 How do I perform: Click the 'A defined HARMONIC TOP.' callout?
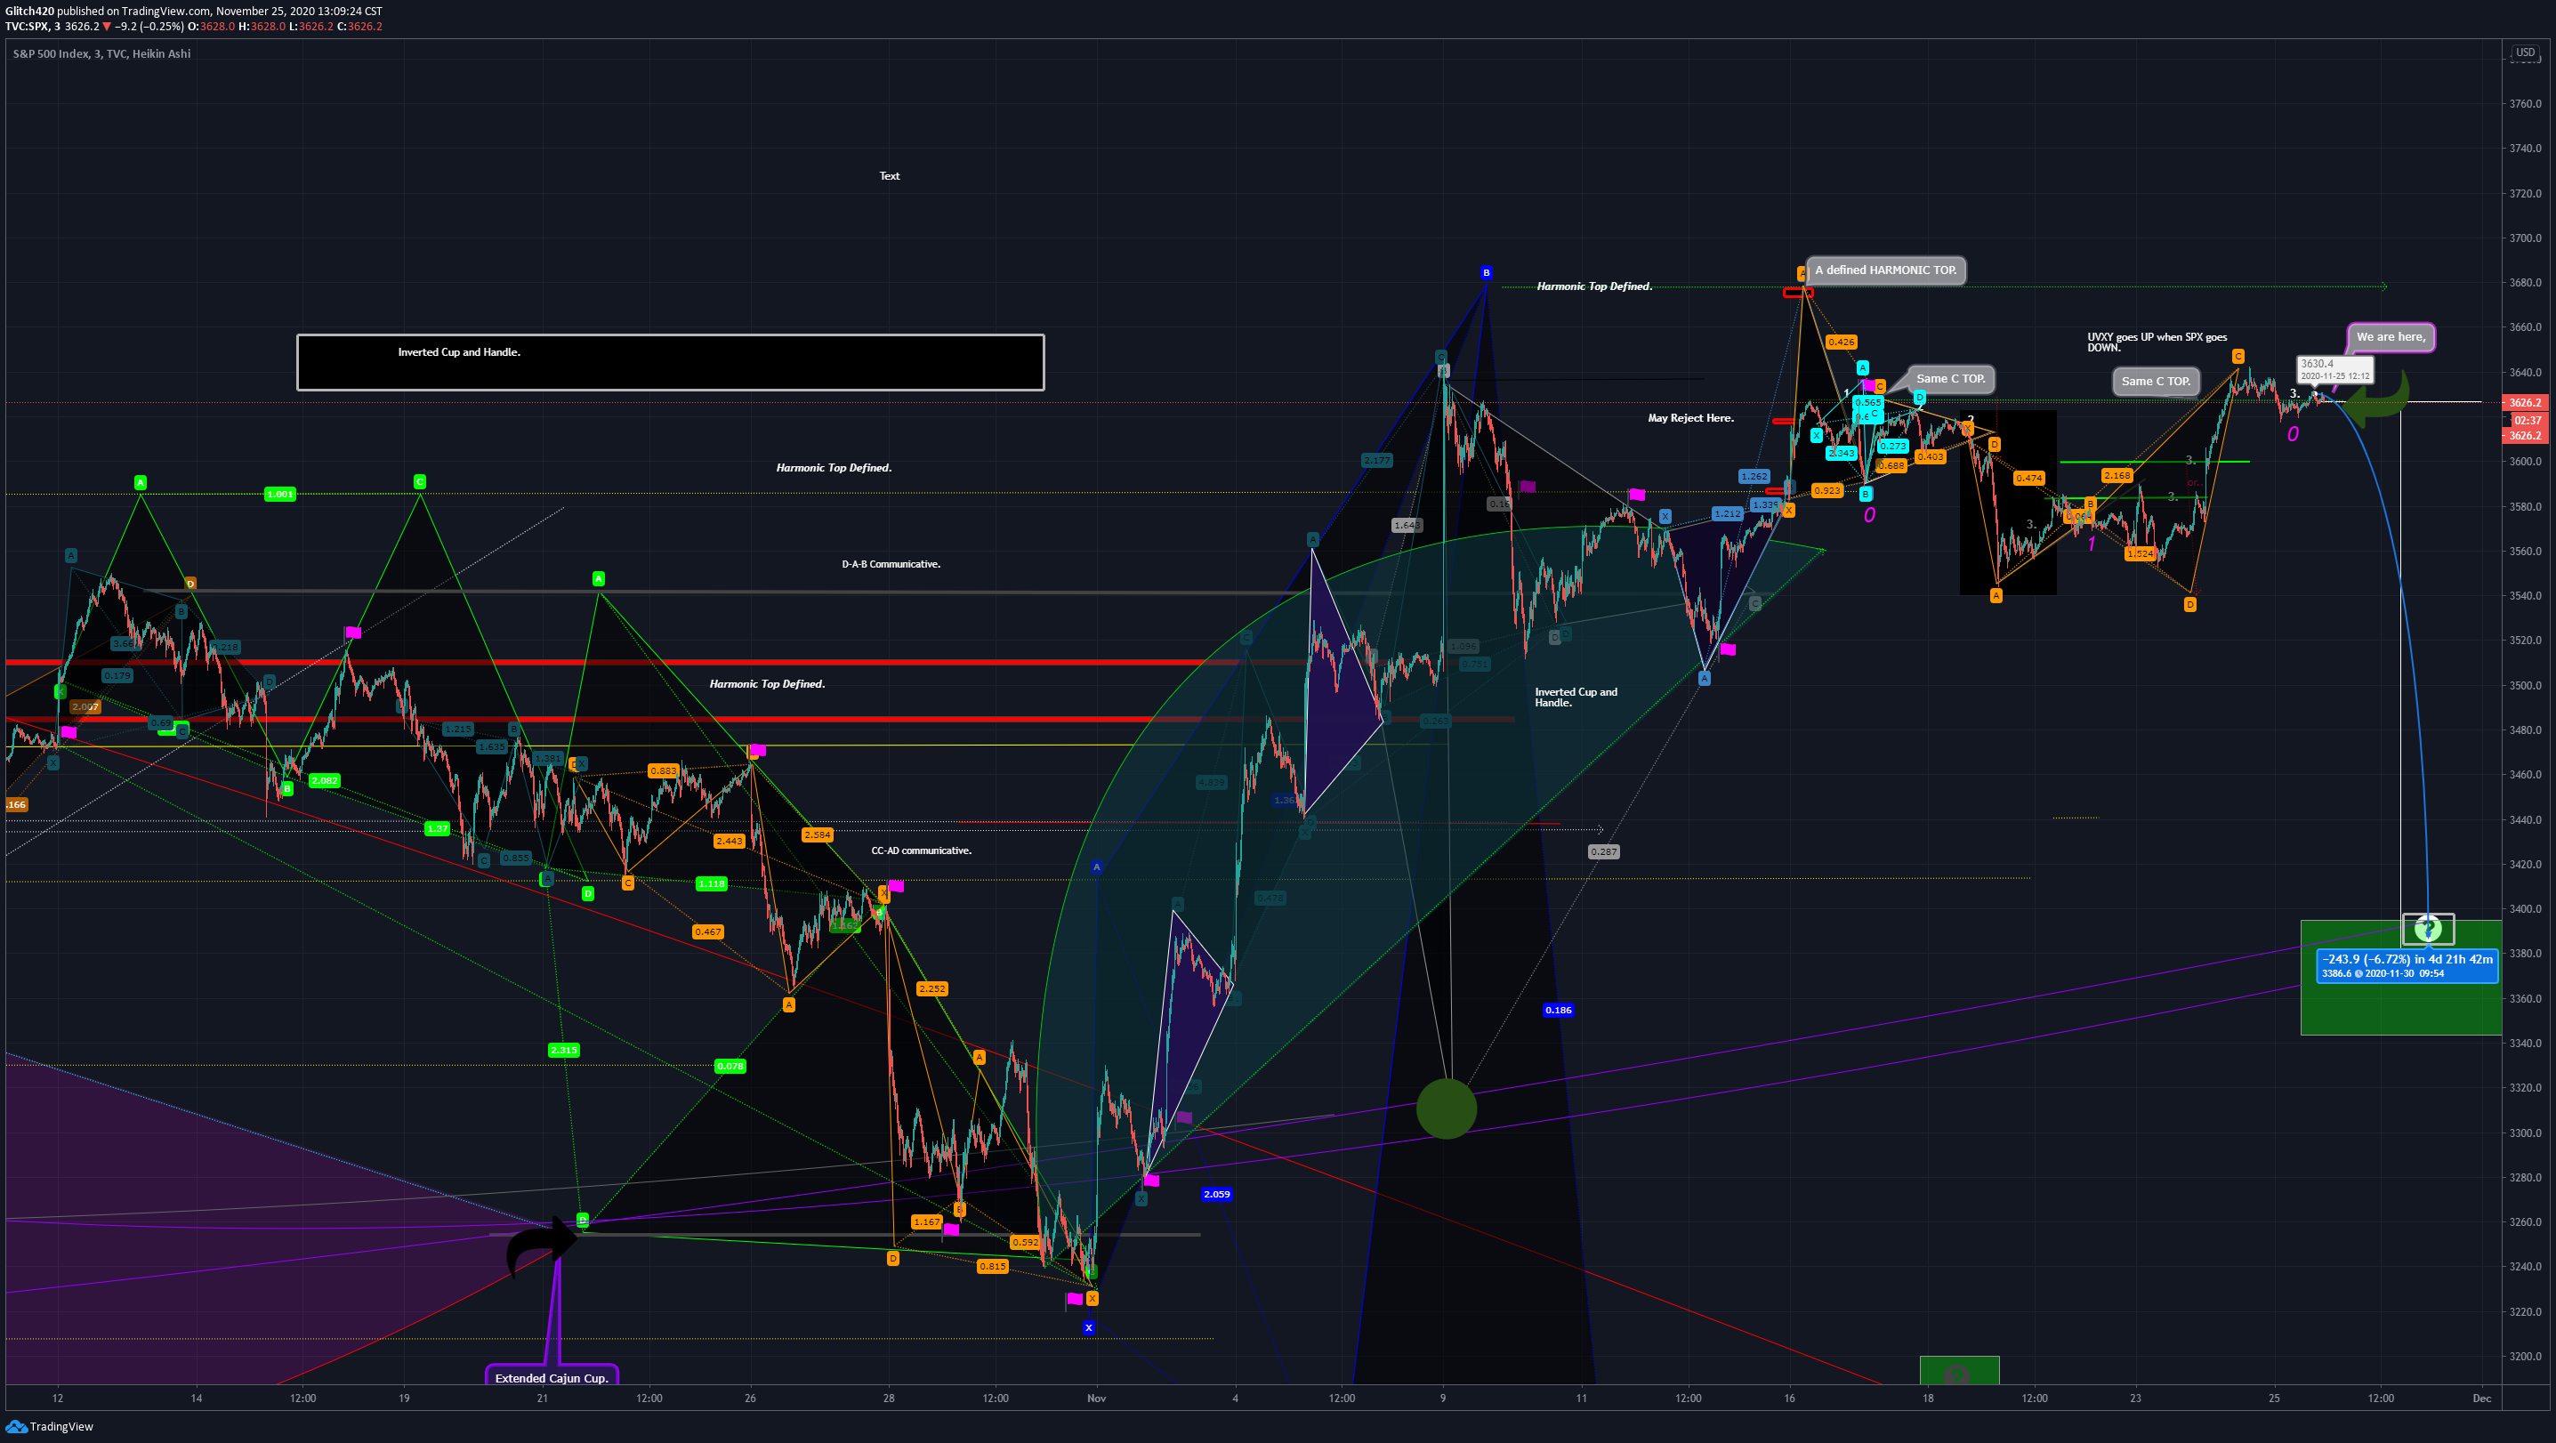click(1885, 270)
